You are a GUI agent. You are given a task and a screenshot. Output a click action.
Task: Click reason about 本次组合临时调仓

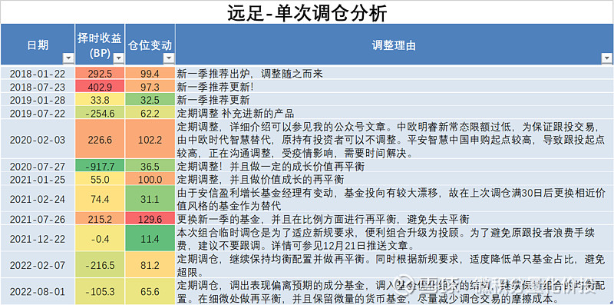(x=394, y=239)
